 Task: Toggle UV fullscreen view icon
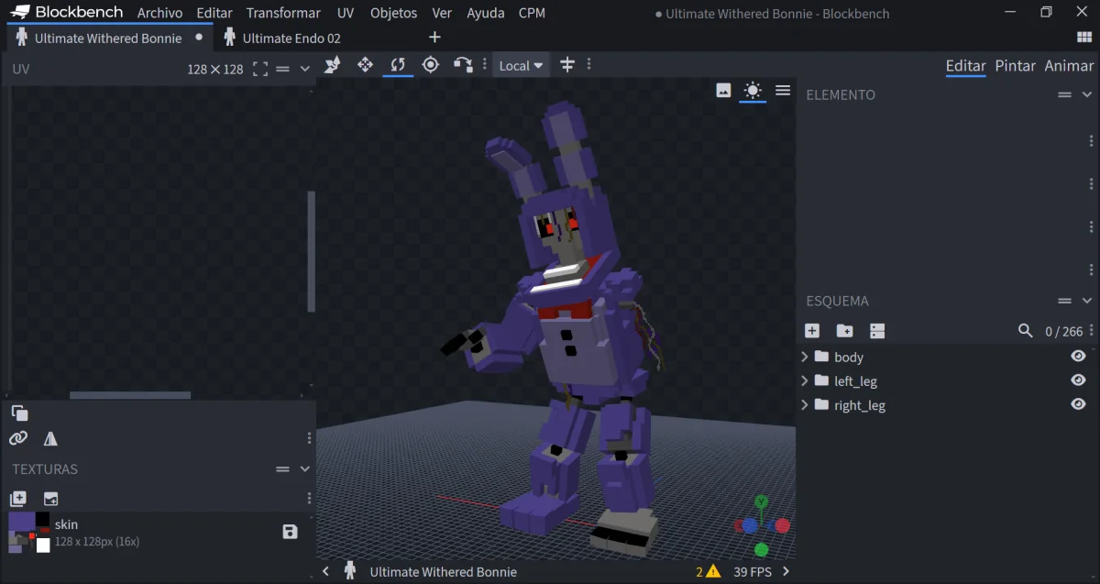click(x=260, y=69)
